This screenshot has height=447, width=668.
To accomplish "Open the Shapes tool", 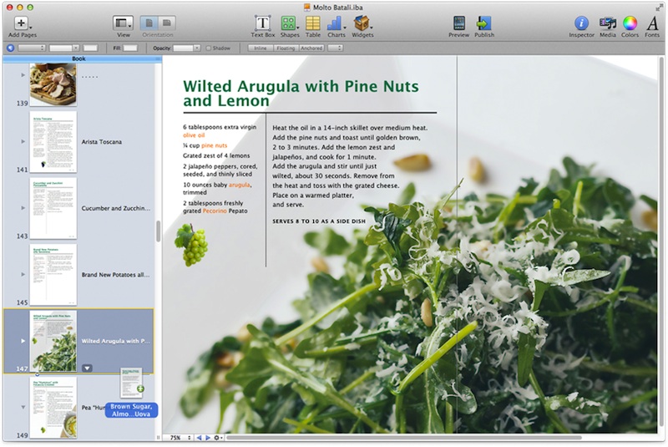I will [290, 23].
